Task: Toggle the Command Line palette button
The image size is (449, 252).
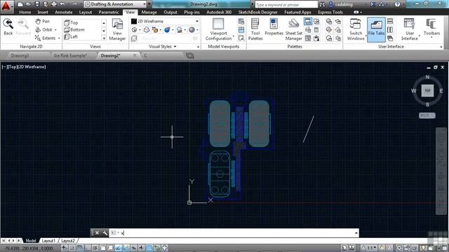Action: pyautogui.click(x=308, y=22)
